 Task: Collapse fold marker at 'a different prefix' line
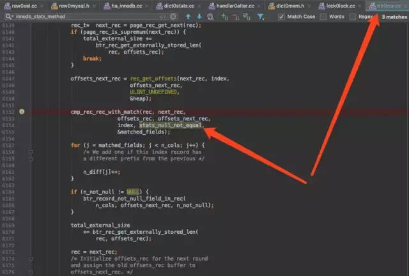pyautogui.click(x=31, y=158)
